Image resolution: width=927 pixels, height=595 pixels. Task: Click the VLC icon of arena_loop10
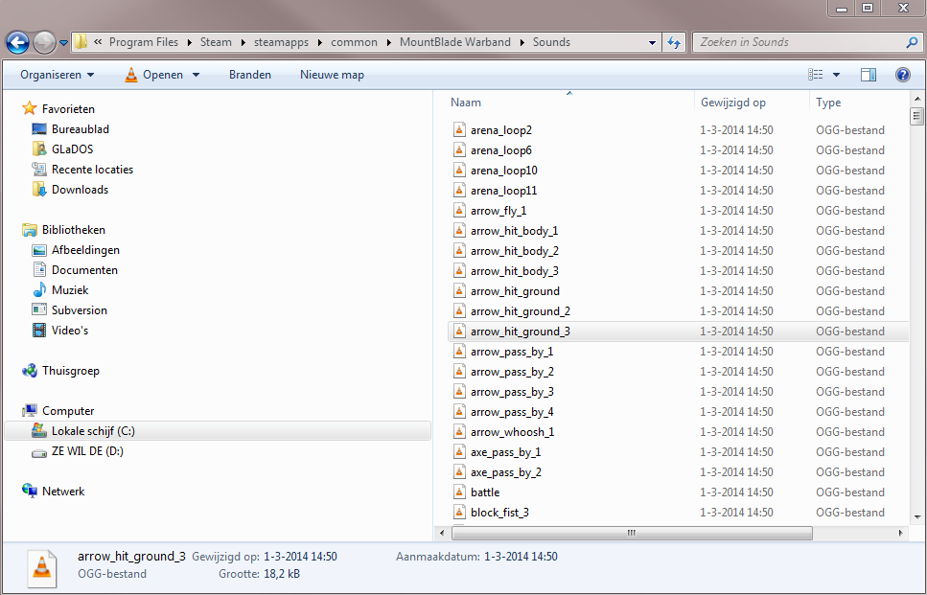(x=459, y=170)
